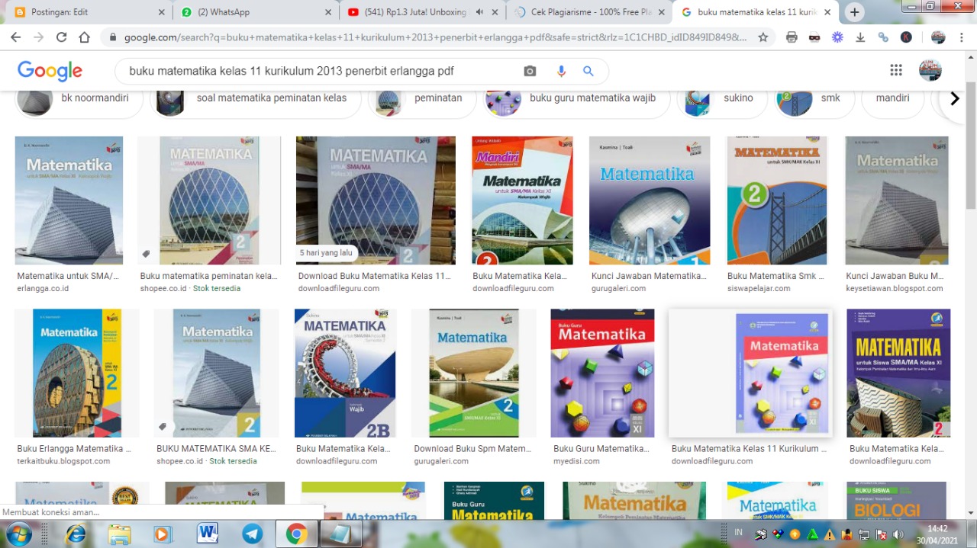Reload the current Chrome page

[x=61, y=37]
